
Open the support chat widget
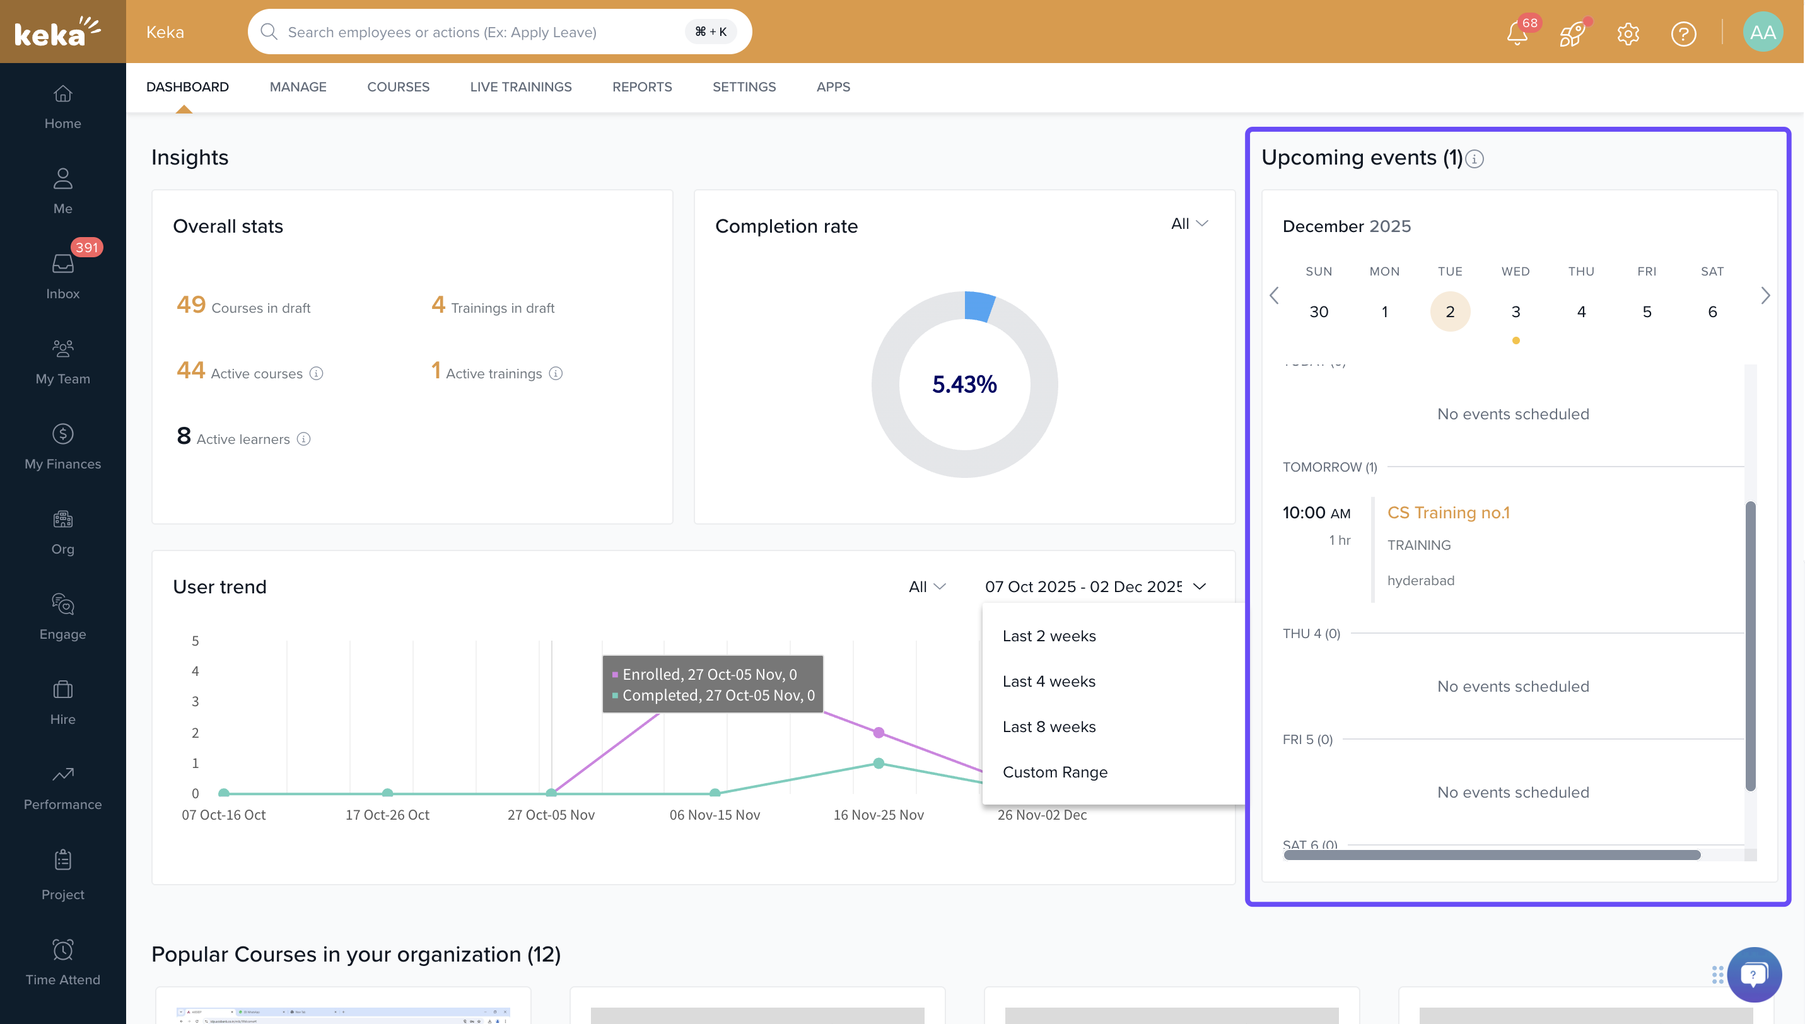coord(1754,974)
